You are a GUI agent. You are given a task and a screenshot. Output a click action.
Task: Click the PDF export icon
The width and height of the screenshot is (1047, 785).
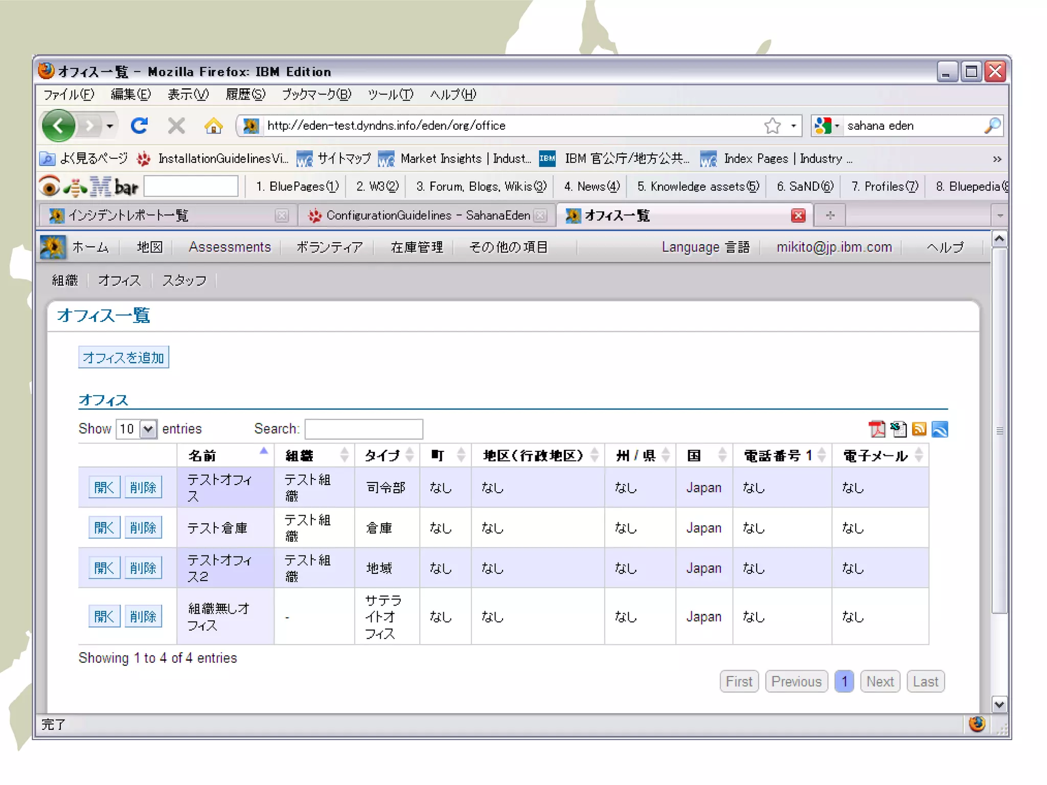tap(877, 429)
